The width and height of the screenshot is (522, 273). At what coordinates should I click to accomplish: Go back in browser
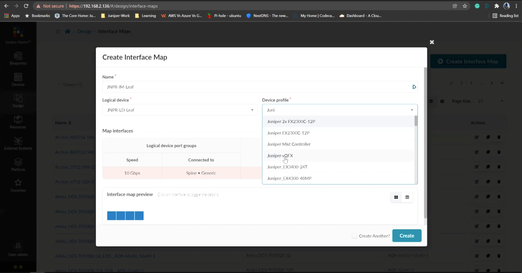pos(6,6)
